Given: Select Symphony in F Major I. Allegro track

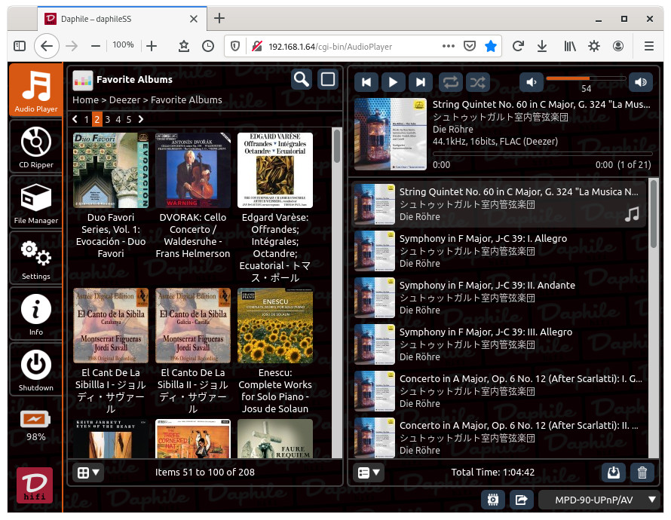Looking at the screenshot, I should click(498, 251).
